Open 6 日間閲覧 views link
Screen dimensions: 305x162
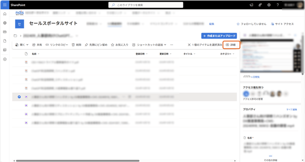coord(255,77)
